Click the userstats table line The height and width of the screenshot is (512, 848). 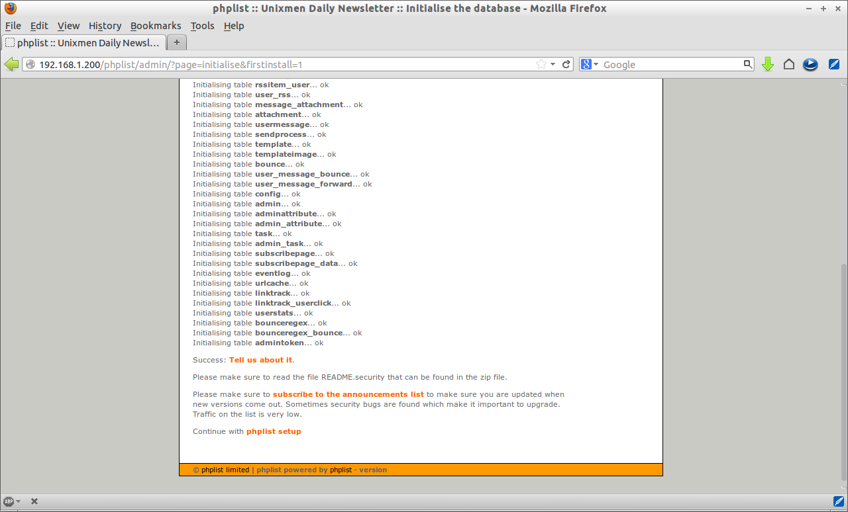click(253, 313)
